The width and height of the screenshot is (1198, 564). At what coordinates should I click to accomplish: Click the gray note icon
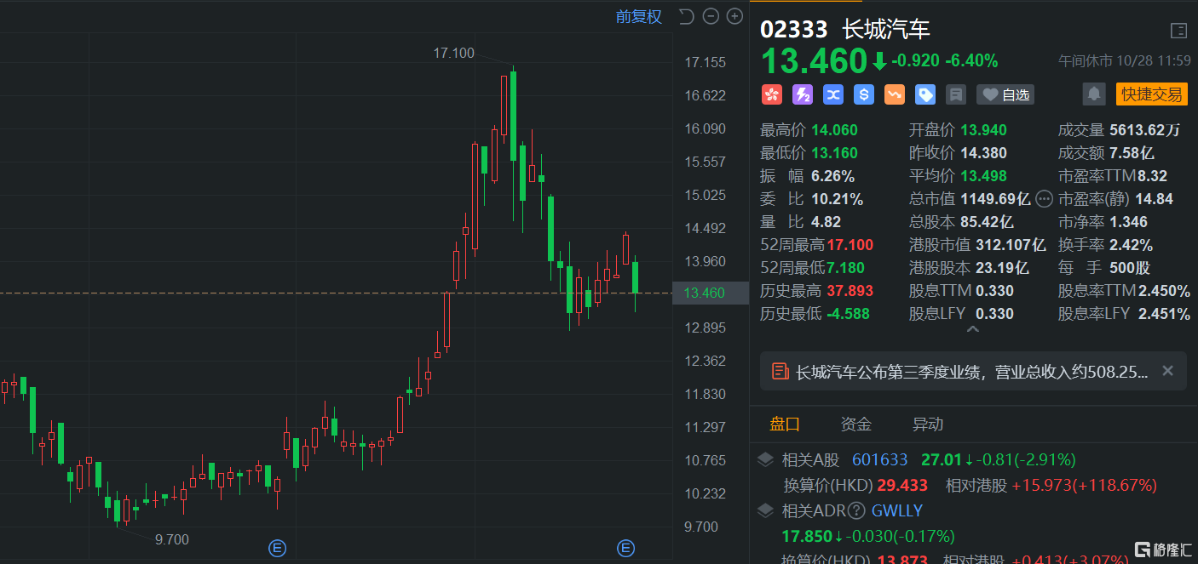coord(956,94)
